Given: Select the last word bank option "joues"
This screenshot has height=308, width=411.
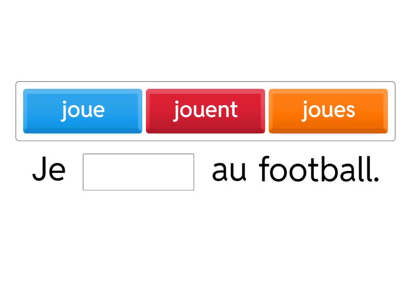Looking at the screenshot, I should tap(328, 111).
